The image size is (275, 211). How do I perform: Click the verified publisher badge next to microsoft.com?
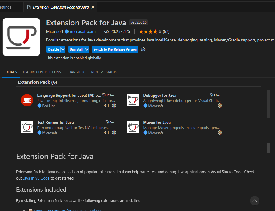tap(67, 31)
